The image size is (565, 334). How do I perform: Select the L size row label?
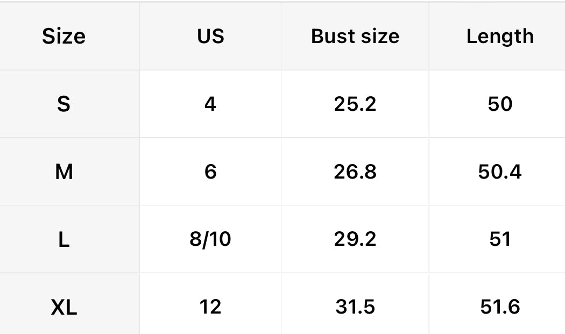pyautogui.click(x=63, y=239)
